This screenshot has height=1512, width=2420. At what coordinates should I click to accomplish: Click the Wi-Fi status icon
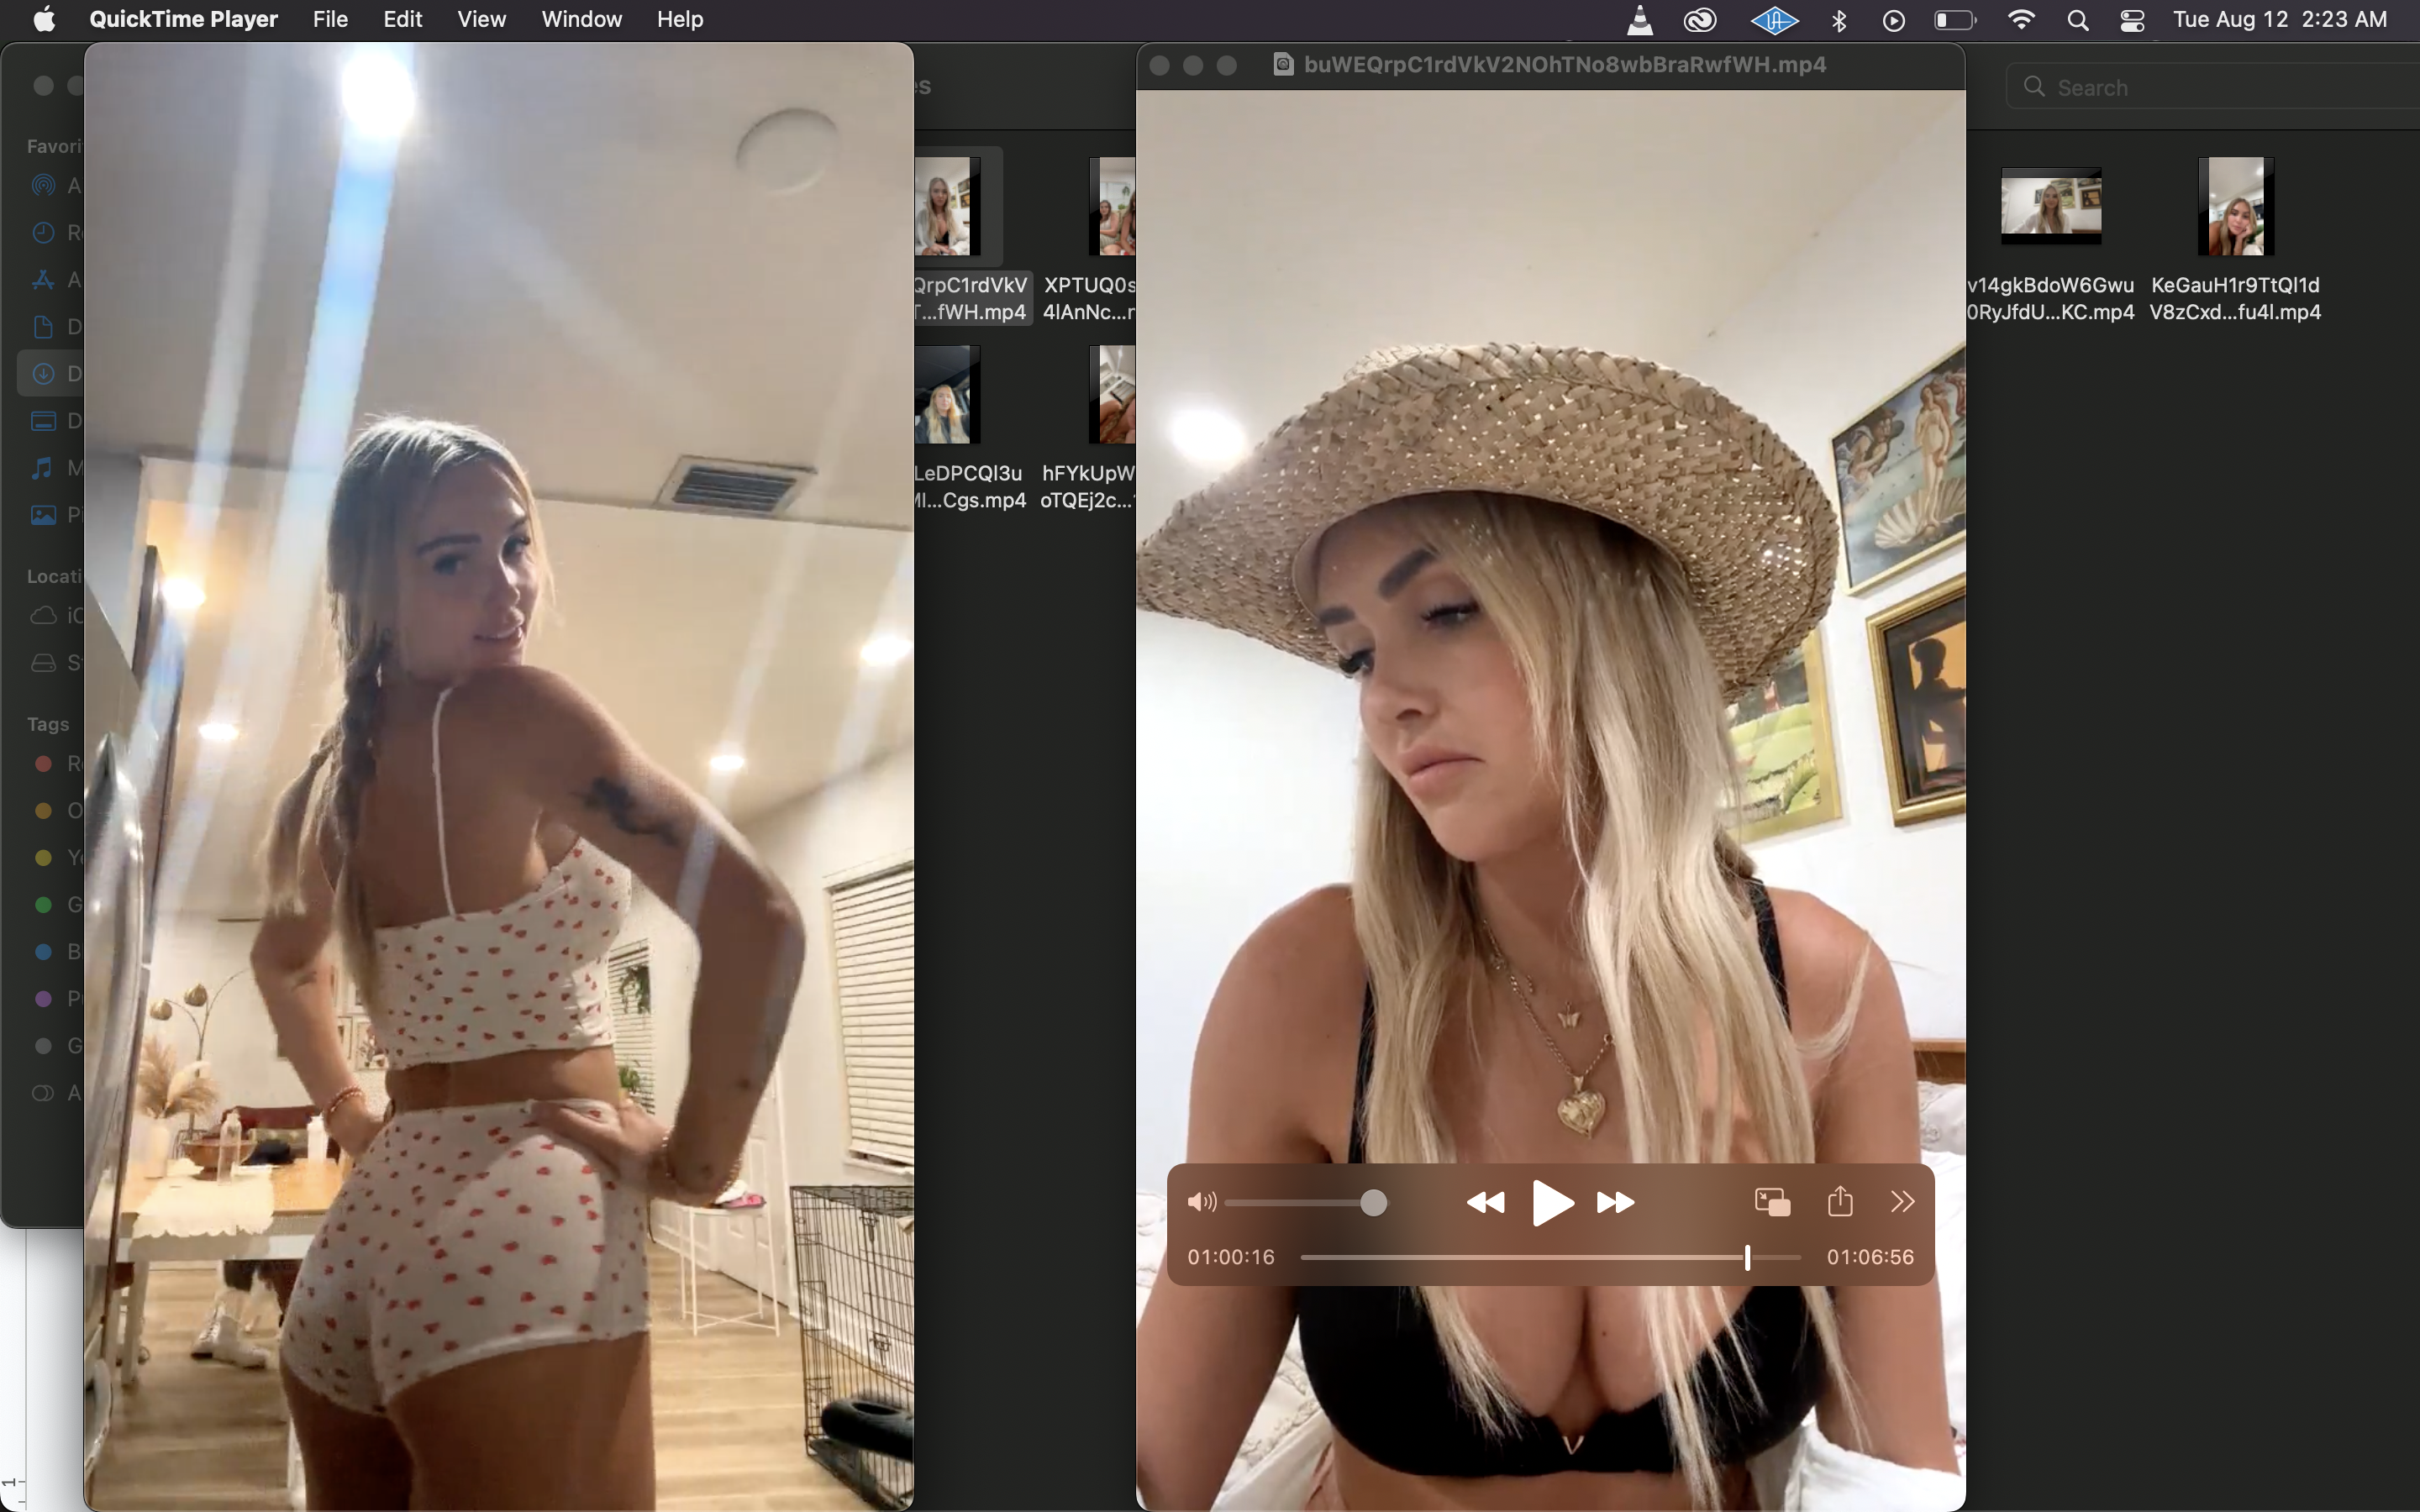[2021, 20]
